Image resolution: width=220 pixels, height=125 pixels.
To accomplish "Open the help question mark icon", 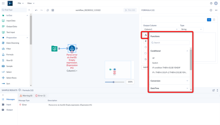I will [x=211, y=3].
